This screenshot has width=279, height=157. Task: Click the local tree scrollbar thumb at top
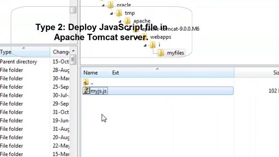(73, 10)
